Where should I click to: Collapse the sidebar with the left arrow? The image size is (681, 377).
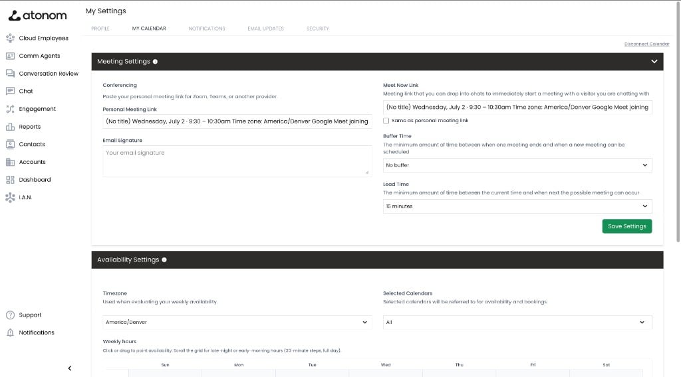(69, 368)
